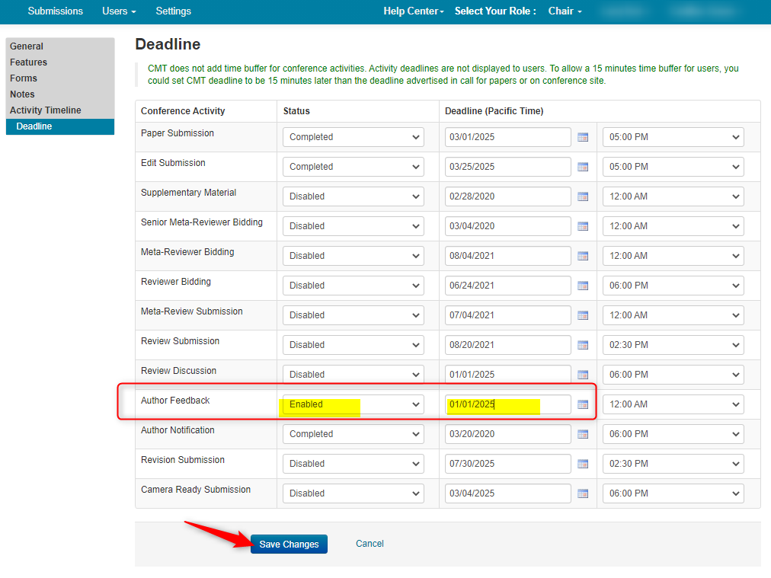Open Author Feedback time dropdown 12:00 AM
Viewport: 771px width, 578px height.
point(673,404)
